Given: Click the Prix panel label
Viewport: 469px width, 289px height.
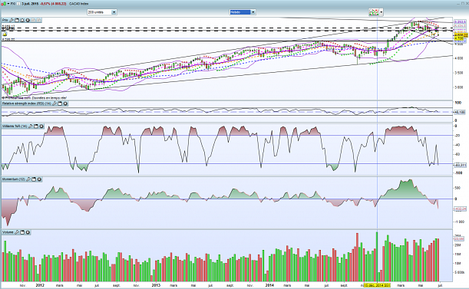Looking at the screenshot, I should tap(5, 20).
